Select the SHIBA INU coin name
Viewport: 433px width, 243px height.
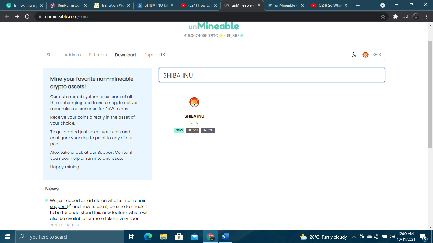194,116
